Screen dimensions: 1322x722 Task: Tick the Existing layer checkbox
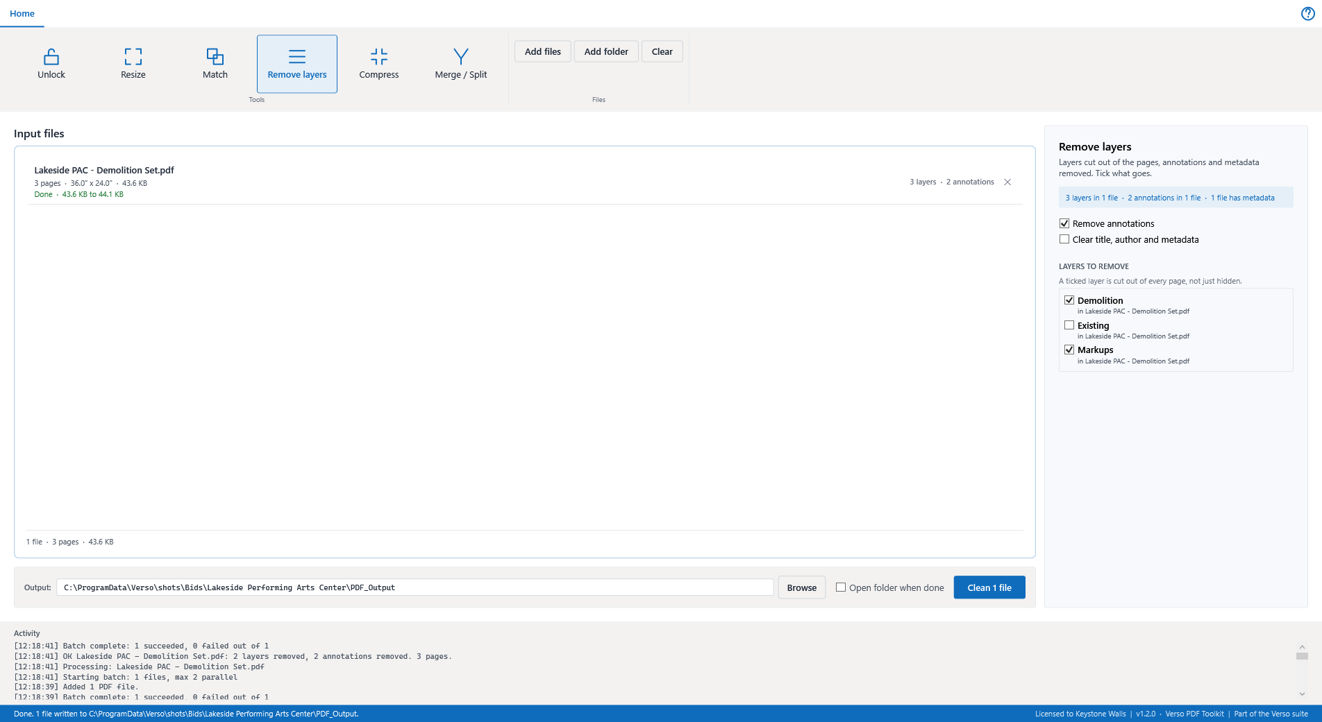coord(1069,325)
